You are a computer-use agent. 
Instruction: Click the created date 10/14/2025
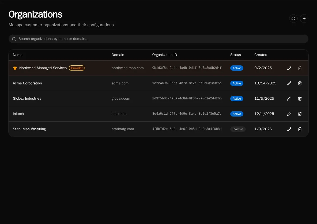265,83
